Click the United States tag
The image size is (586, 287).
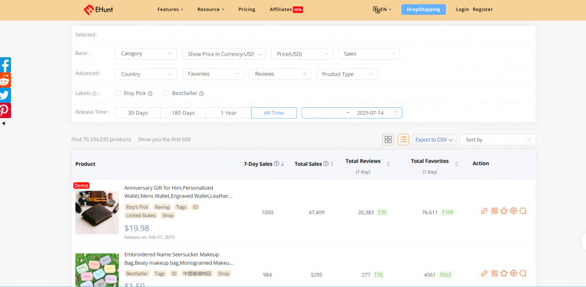click(141, 215)
